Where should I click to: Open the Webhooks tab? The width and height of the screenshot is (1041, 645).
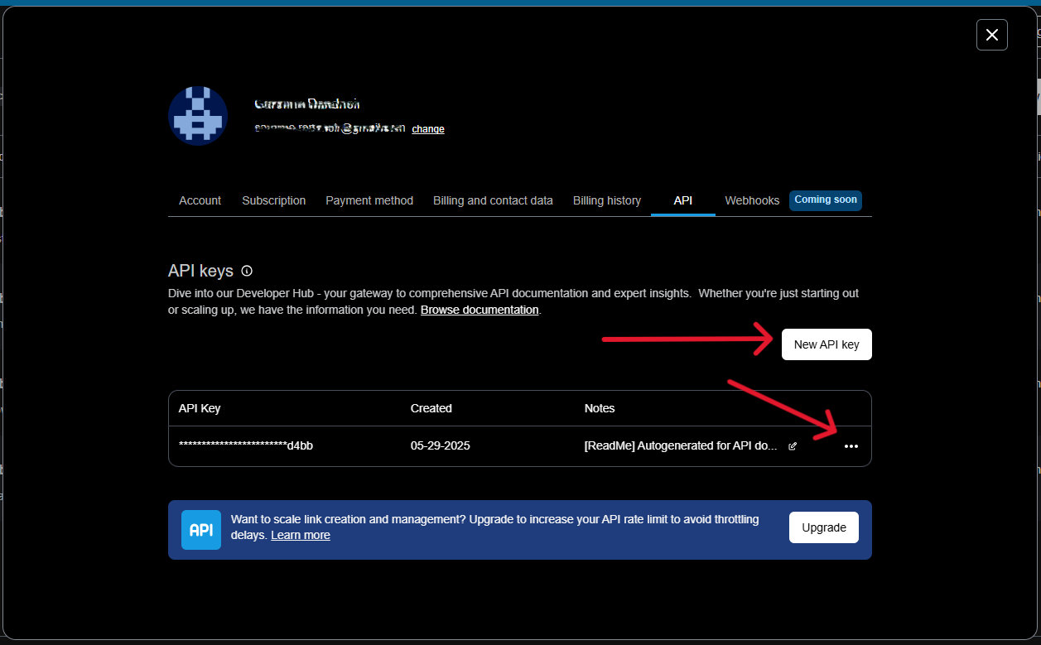752,200
